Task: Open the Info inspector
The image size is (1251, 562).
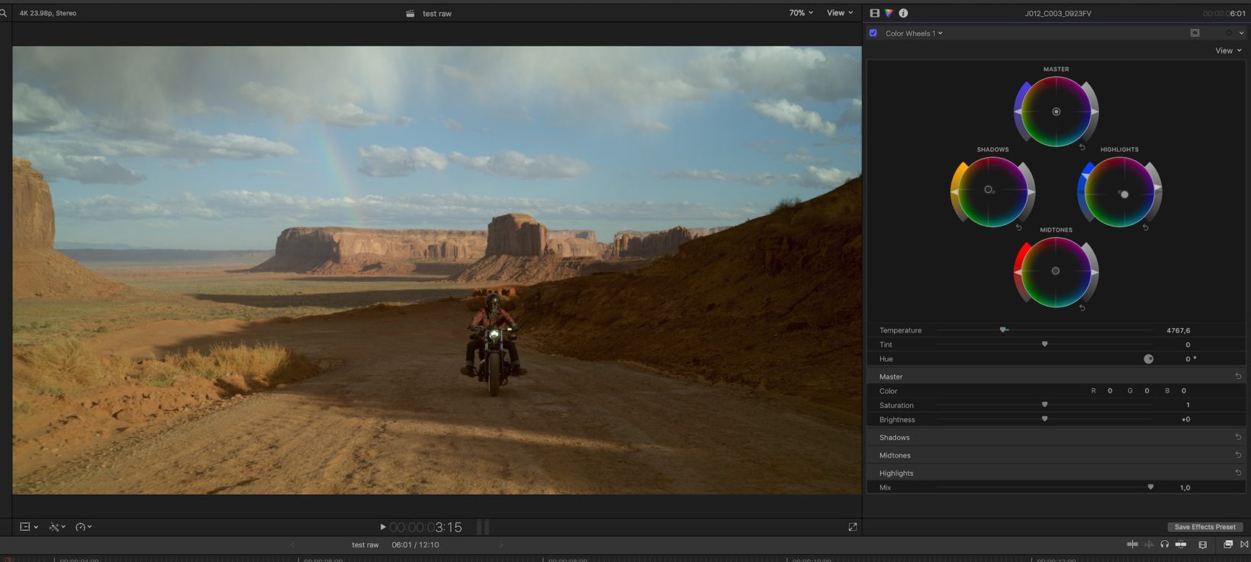Action: (903, 13)
